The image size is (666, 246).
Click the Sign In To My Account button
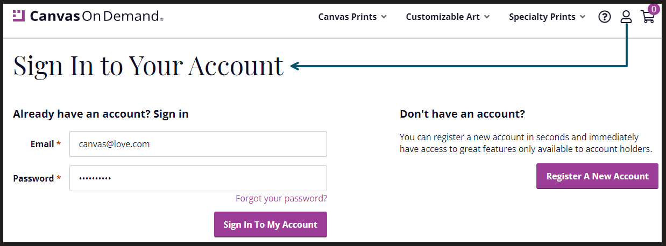[x=270, y=225]
